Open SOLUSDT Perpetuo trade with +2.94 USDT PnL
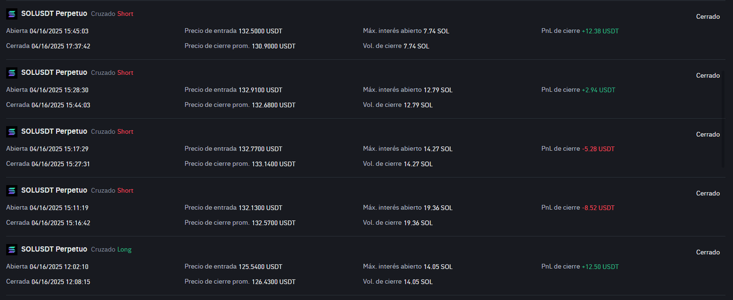Image resolution: width=733 pixels, height=300 pixels. 54,72
